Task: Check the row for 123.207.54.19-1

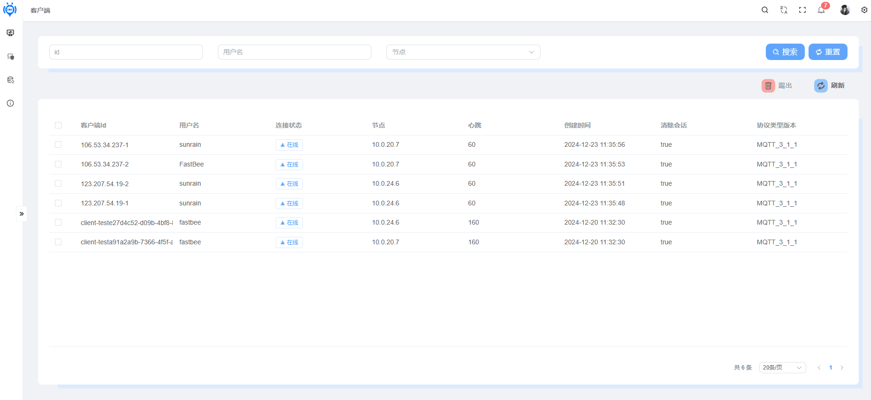Action: (x=58, y=203)
